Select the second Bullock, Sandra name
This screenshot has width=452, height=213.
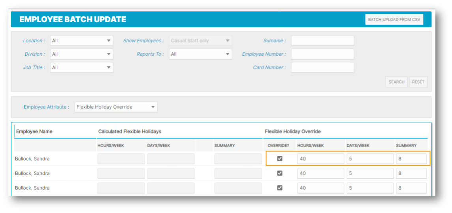pos(32,174)
